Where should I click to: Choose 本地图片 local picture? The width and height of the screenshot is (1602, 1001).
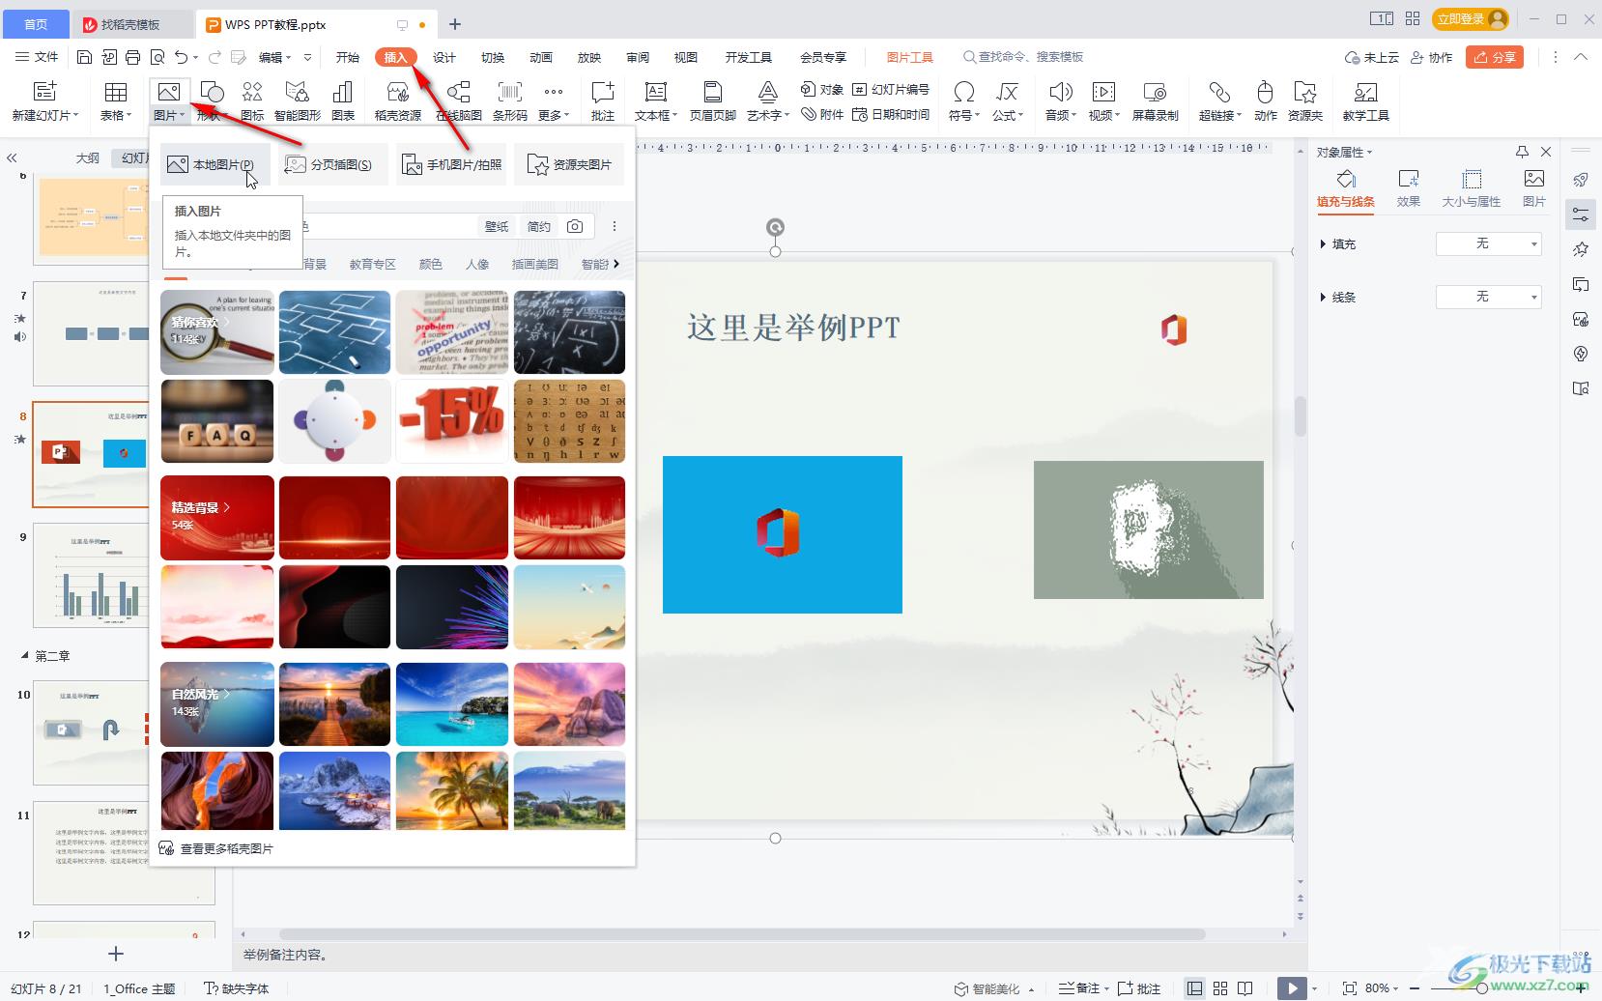pyautogui.click(x=215, y=164)
